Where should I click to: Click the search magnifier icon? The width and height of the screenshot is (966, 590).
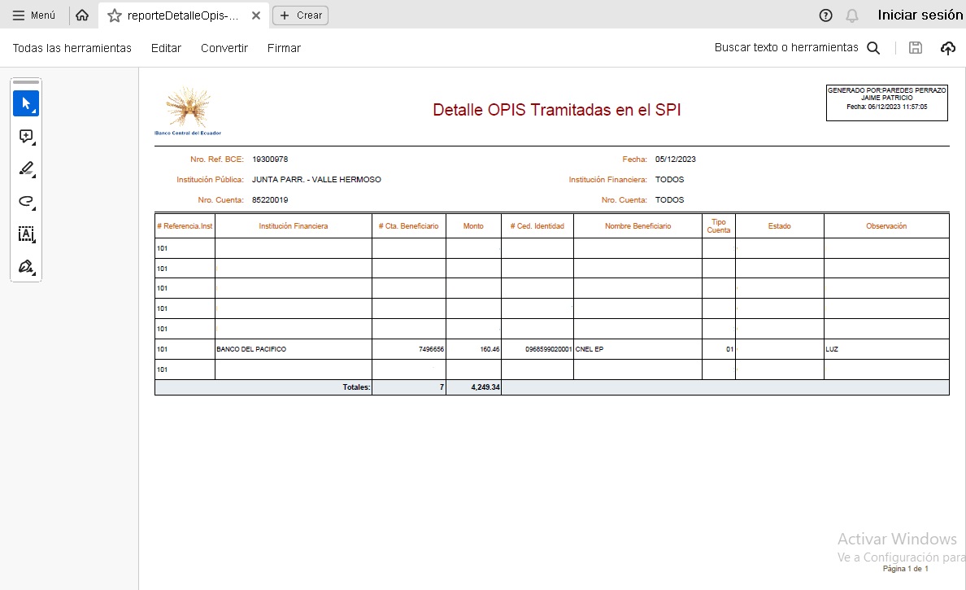point(873,48)
